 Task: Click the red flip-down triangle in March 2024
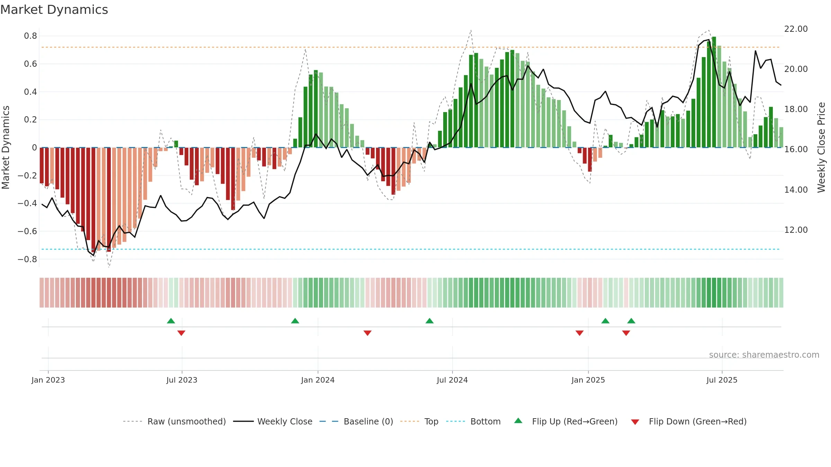coord(367,333)
